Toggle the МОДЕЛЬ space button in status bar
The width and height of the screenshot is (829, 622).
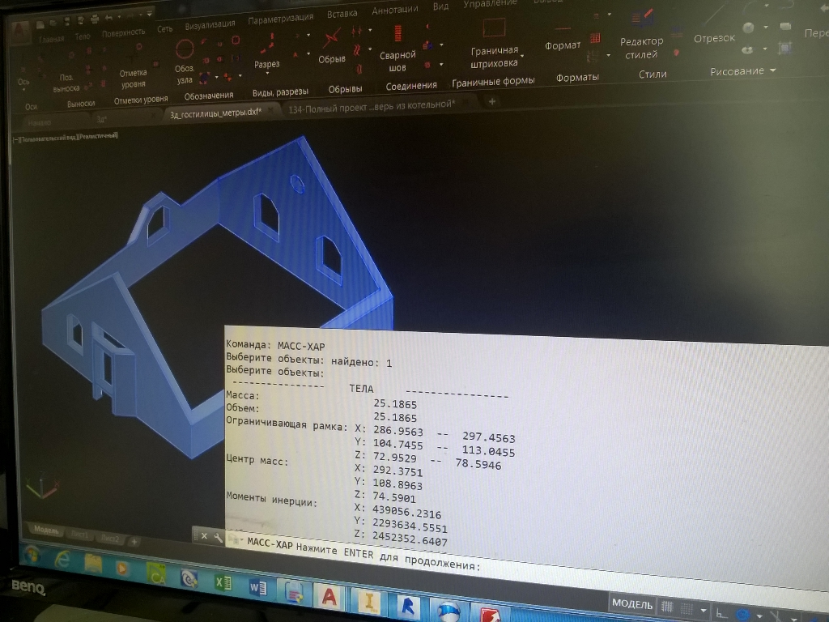click(x=632, y=604)
